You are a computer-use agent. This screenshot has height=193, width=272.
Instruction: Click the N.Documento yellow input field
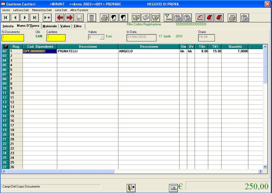click(13, 38)
